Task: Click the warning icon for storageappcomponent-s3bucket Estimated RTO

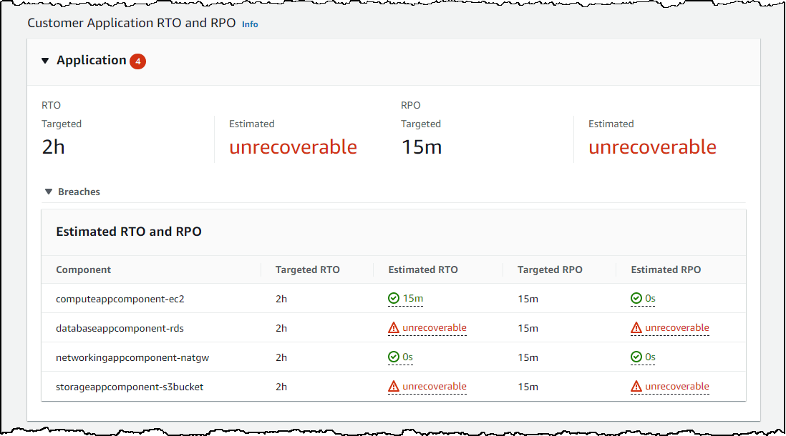Action: tap(394, 387)
